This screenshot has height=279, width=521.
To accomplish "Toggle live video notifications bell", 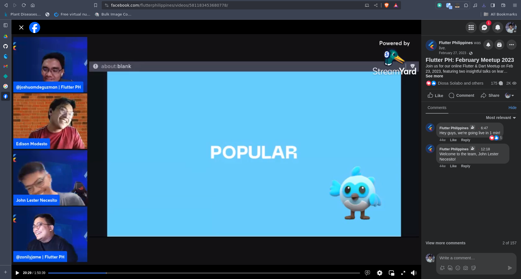I will 488,45.
